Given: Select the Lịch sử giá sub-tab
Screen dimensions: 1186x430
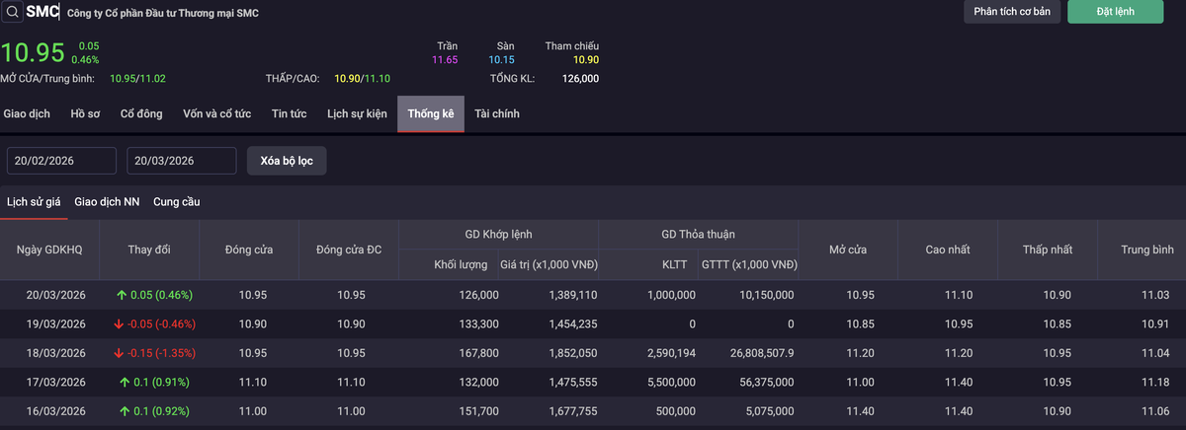Looking at the screenshot, I should click(34, 202).
